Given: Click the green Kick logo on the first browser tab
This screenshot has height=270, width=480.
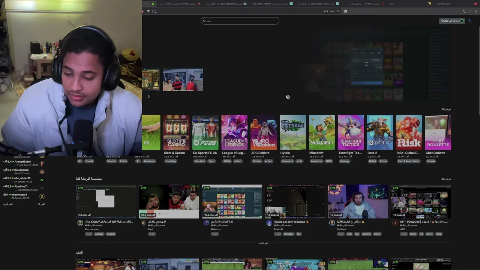Looking at the screenshot, I should [153, 4].
